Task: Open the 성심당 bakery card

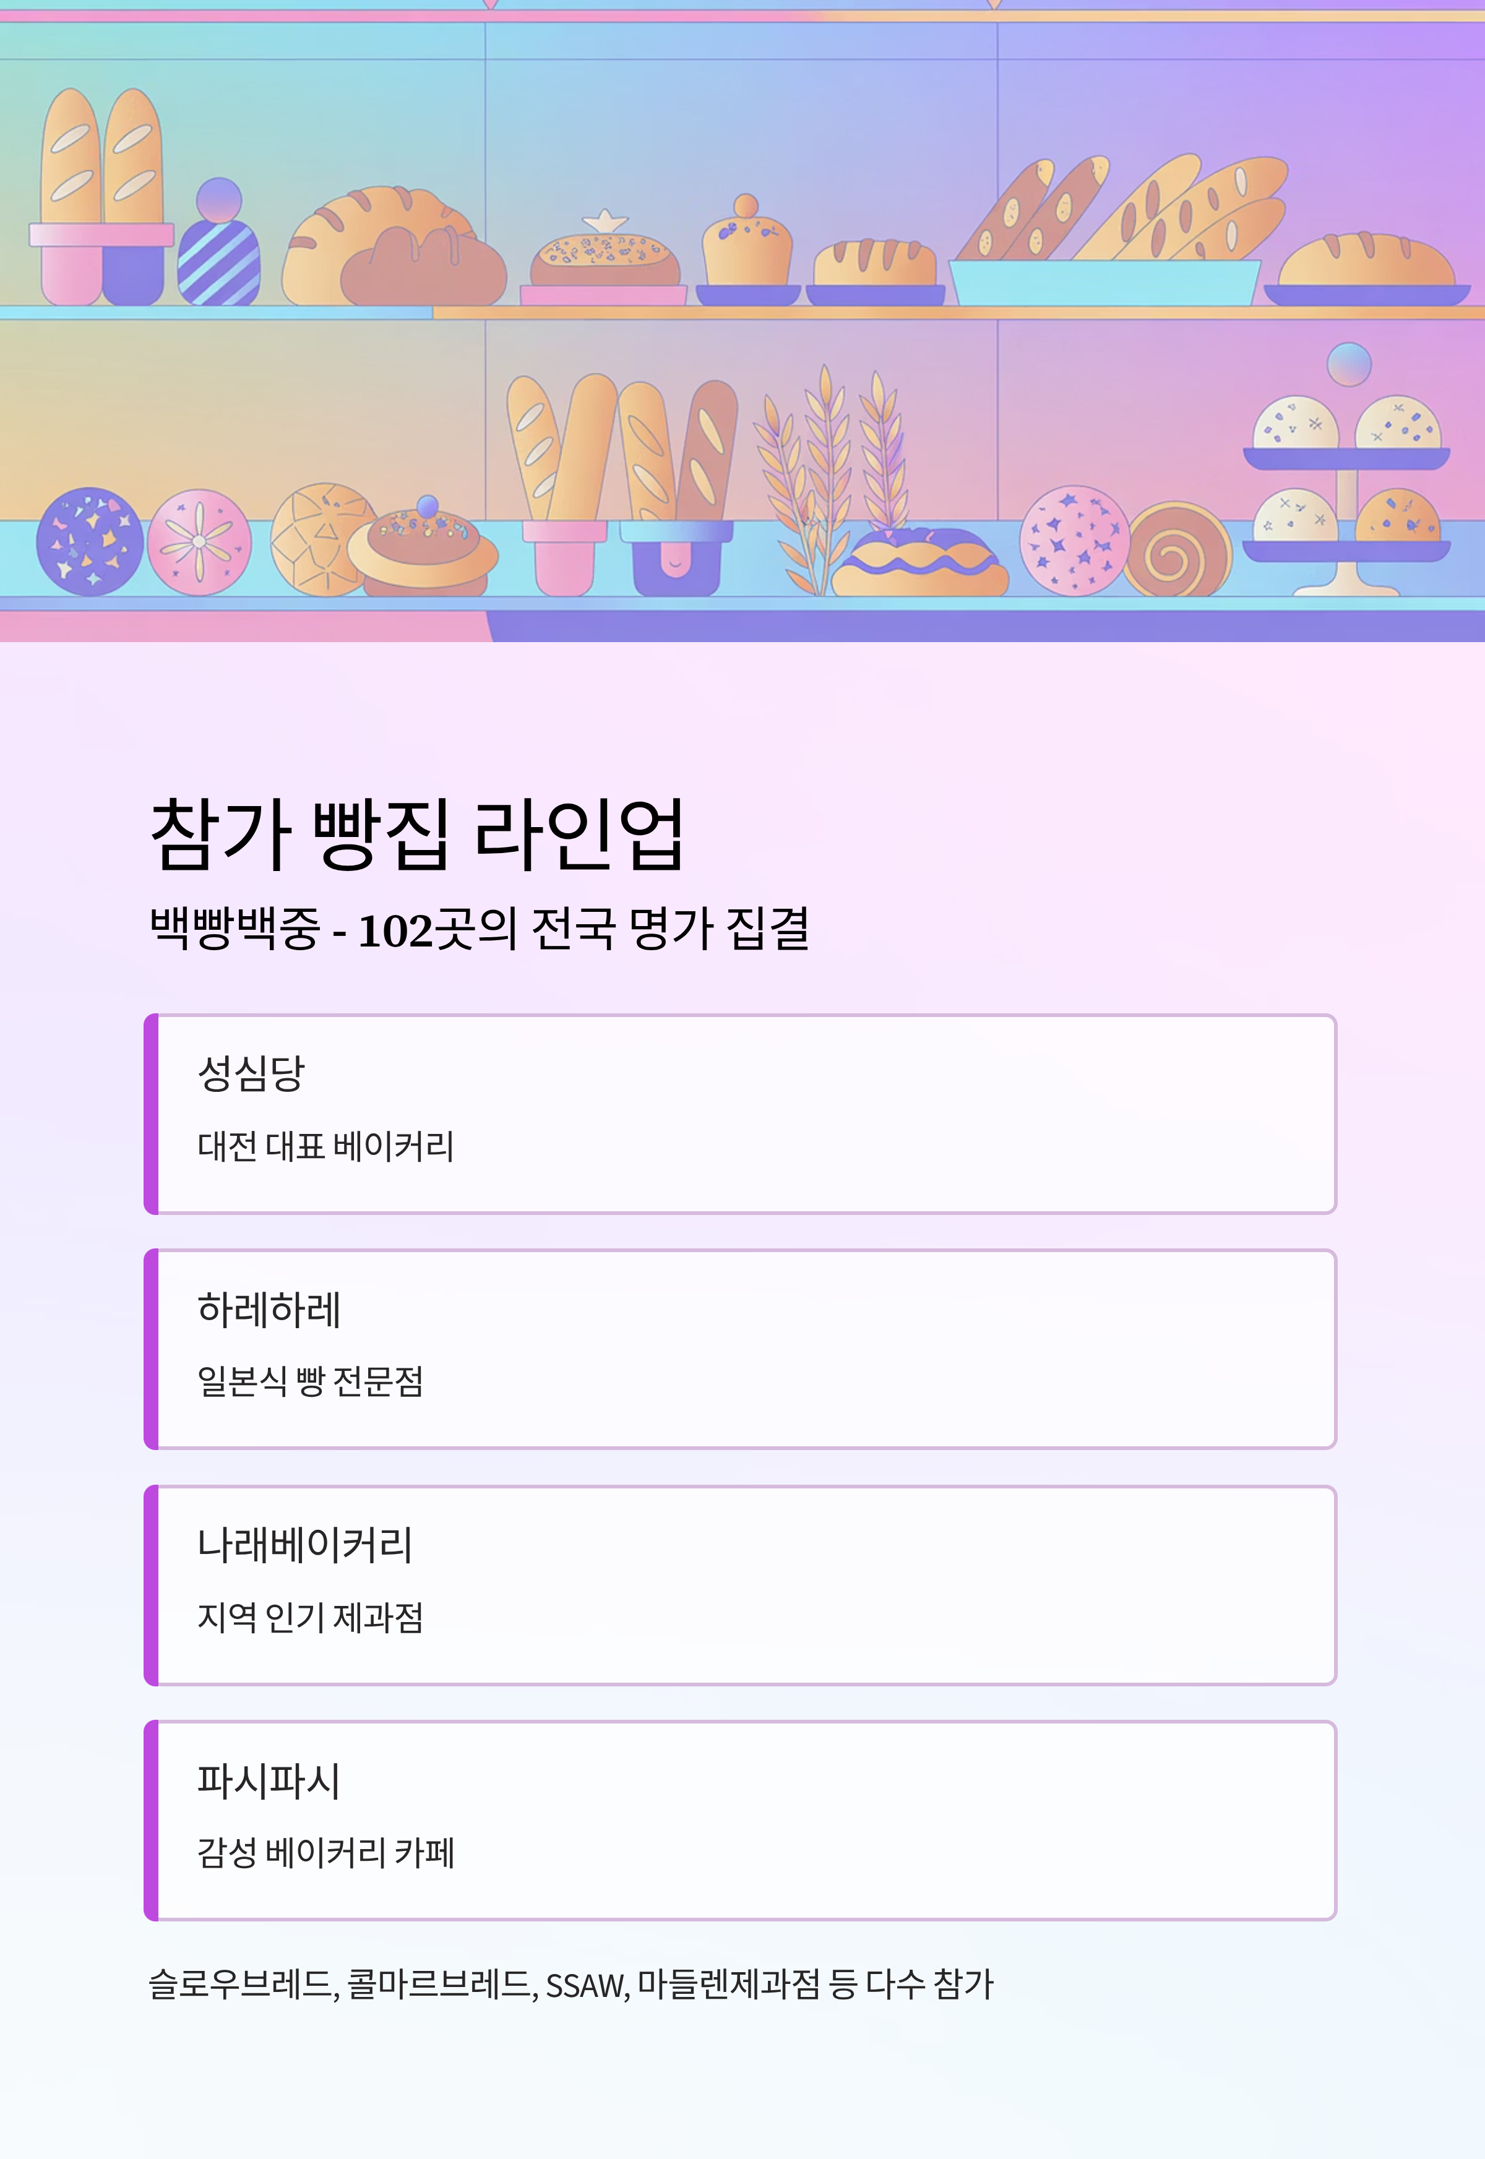Action: 739,1114
